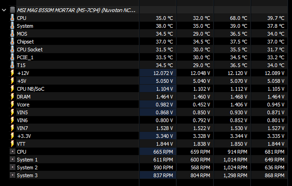
Task: Click lightning bolt icon beside VIN5
Action: click(x=12, y=112)
